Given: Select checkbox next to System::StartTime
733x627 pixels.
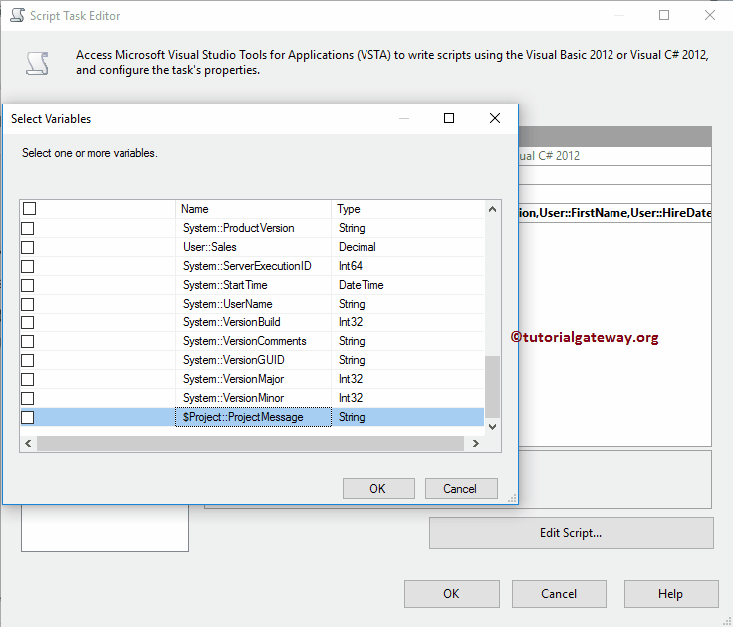Looking at the screenshot, I should (28, 285).
